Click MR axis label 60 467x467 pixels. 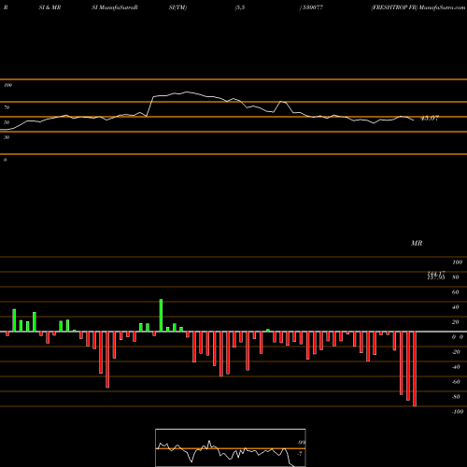[456, 292]
